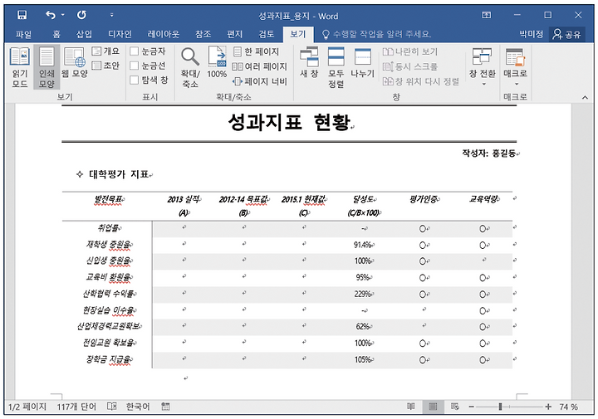Image resolution: width=598 pixels, height=419 pixels.
Task: Click 창 위치 다시 정렬 option
Action: coord(421,81)
